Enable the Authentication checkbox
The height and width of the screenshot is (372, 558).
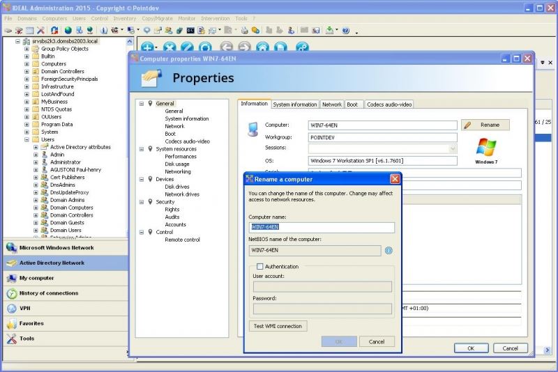pos(260,266)
